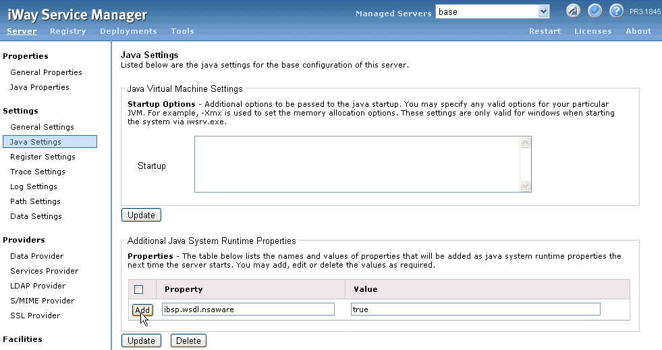Viewport: 662px width, 350px height.
Task: Select Java Settings in the sidebar
Action: click(x=50, y=142)
